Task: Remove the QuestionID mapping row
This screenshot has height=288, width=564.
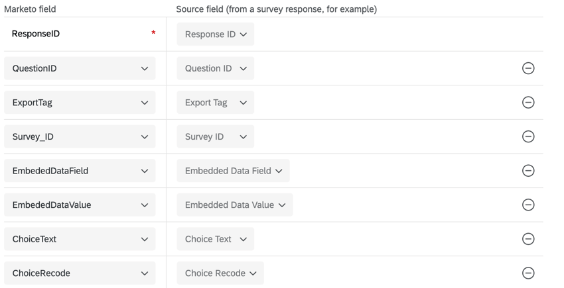Action: tap(528, 68)
